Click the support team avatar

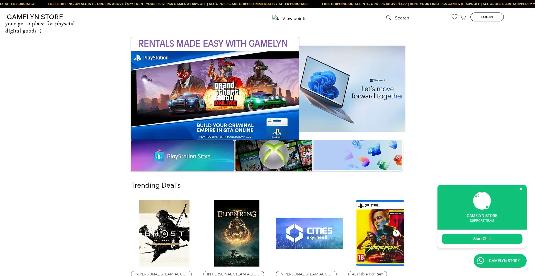(482, 201)
